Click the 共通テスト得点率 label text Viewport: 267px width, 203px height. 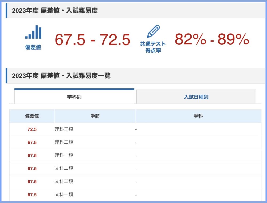tap(153, 47)
